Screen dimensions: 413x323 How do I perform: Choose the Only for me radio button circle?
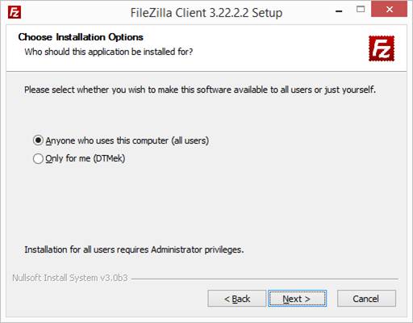point(38,158)
